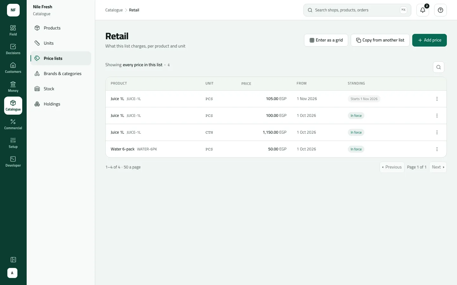This screenshot has width=457, height=285.
Task: Open Holdings in the sidebar
Action: [x=61, y=104]
